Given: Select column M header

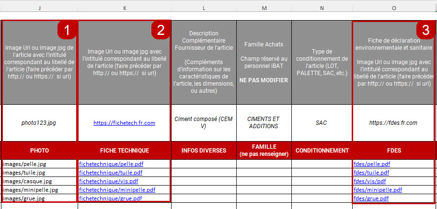Looking at the screenshot, I should pyautogui.click(x=264, y=8).
